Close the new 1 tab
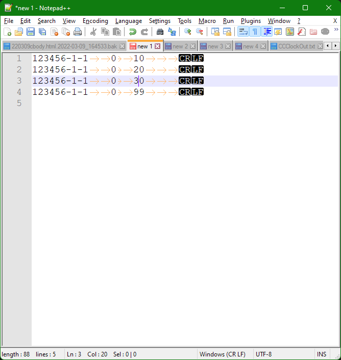This screenshot has width=341, height=360. 157,46
